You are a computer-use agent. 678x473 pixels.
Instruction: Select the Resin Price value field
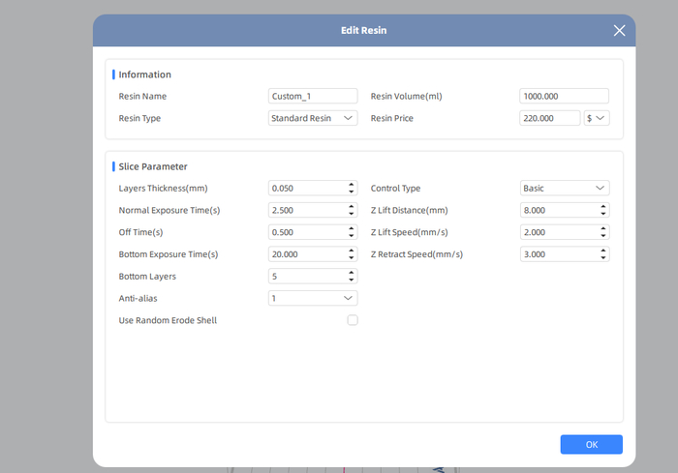[549, 118]
